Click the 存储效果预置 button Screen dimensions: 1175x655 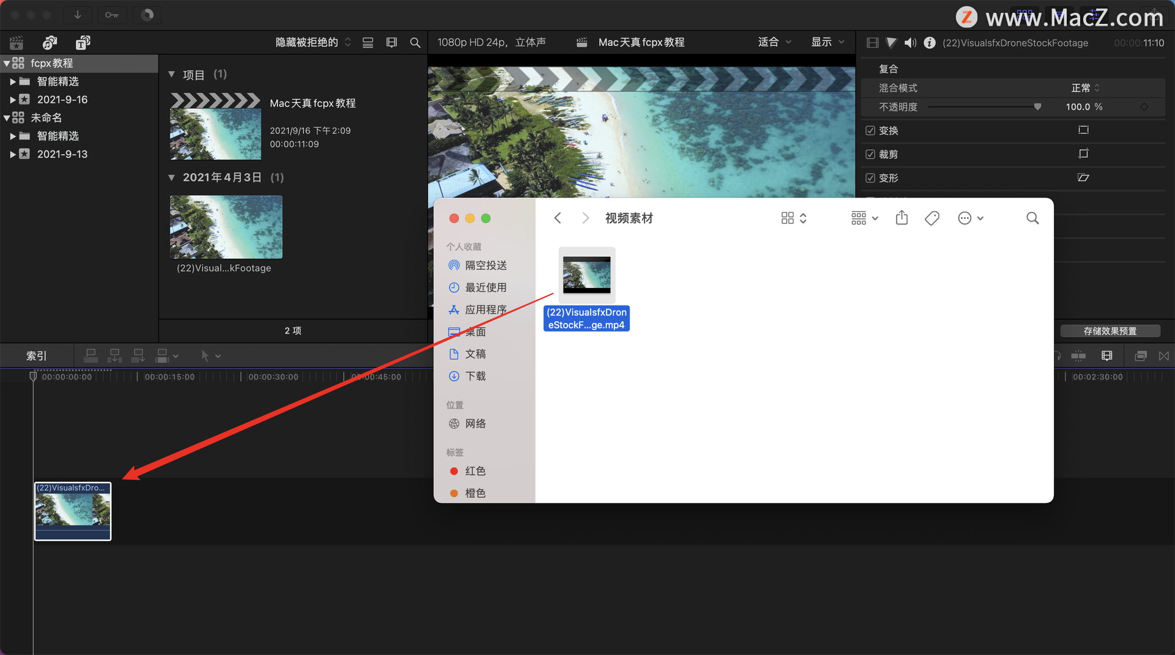tap(1110, 331)
